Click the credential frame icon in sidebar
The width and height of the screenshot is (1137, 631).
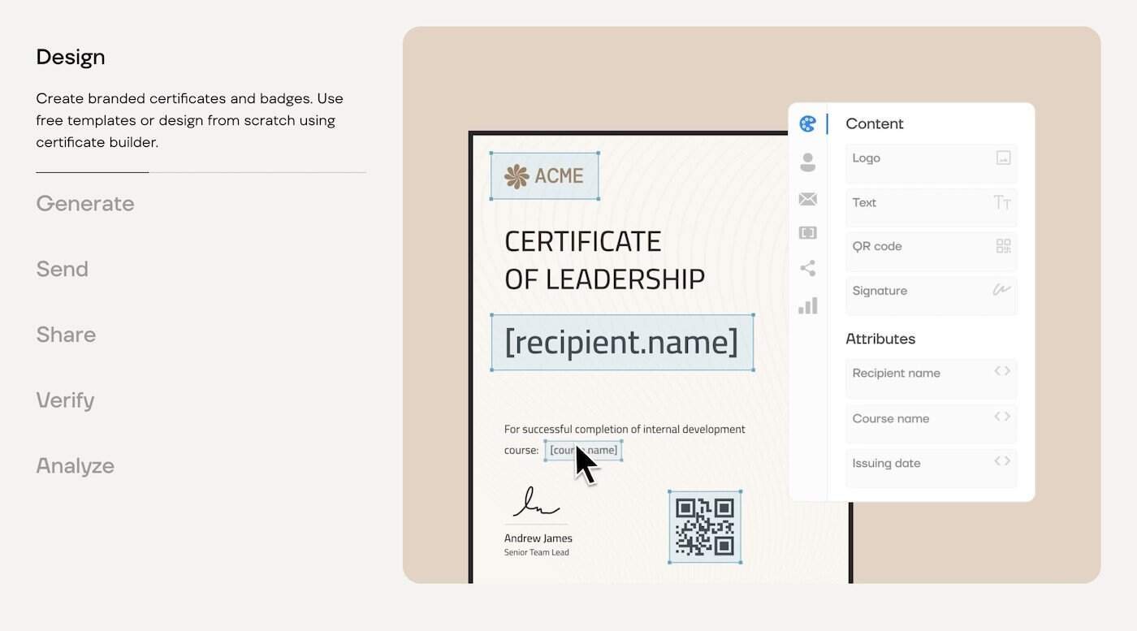[807, 233]
